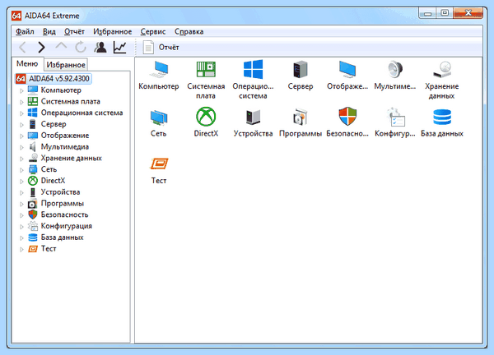Select DirectX in the tree

(53, 181)
